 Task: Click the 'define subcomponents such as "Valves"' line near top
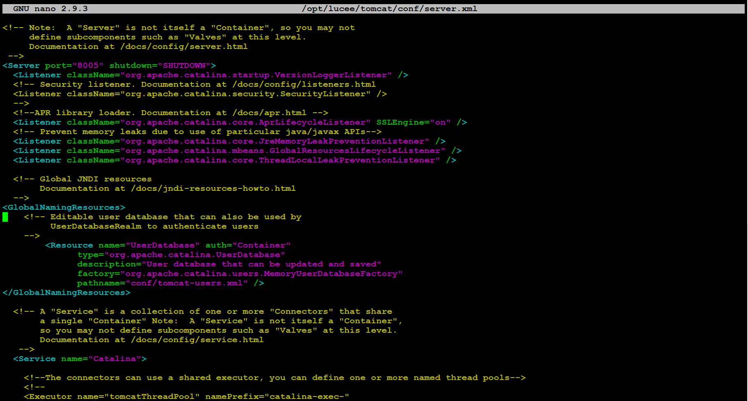tap(168, 37)
